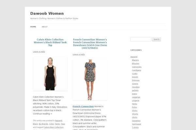View the Dresses category
The height and width of the screenshot is (130, 196).
(136, 80)
